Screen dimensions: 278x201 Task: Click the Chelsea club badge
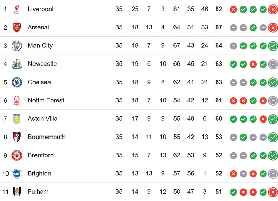(x=17, y=82)
